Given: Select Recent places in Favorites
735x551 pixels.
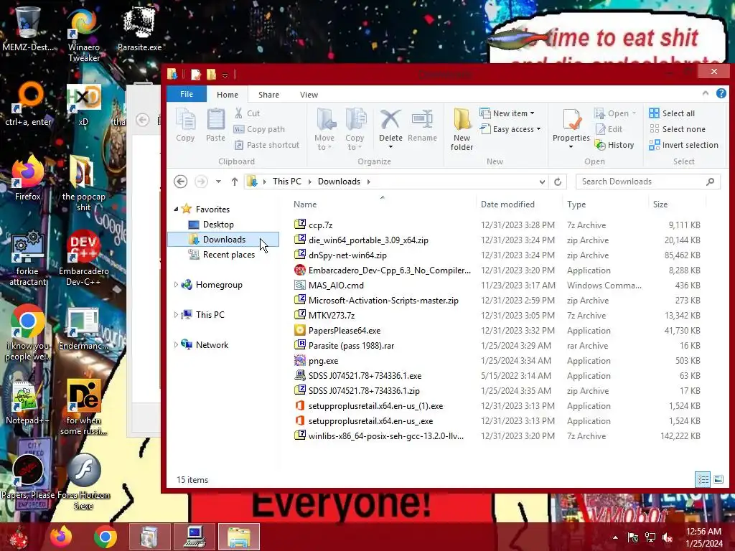Looking at the screenshot, I should click(228, 255).
